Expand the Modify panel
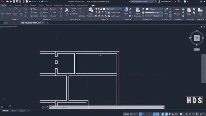 (46, 19)
